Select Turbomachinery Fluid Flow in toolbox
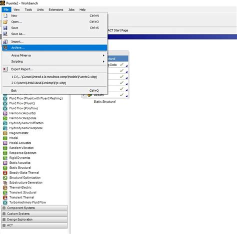The image size is (237, 234). (x=27, y=202)
